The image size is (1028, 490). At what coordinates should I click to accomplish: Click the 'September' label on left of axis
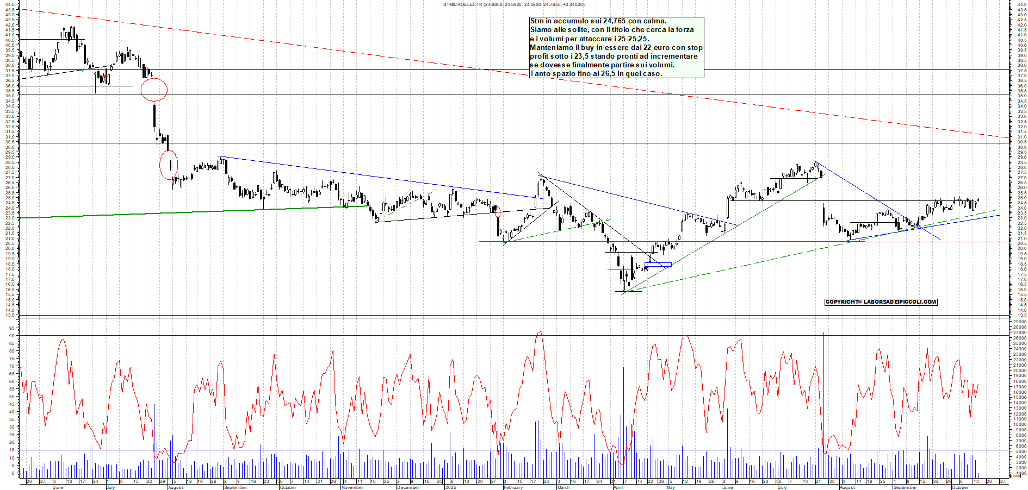click(236, 487)
